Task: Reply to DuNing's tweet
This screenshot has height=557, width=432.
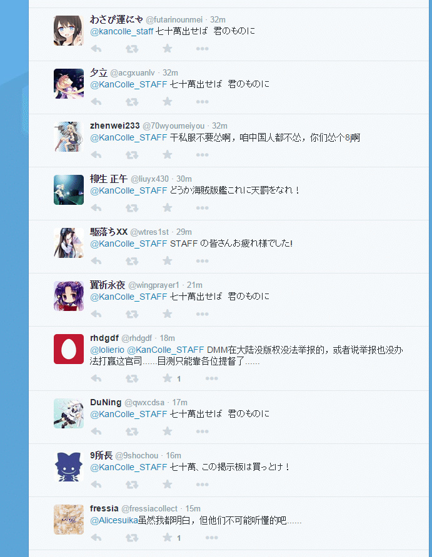Action: 96,431
